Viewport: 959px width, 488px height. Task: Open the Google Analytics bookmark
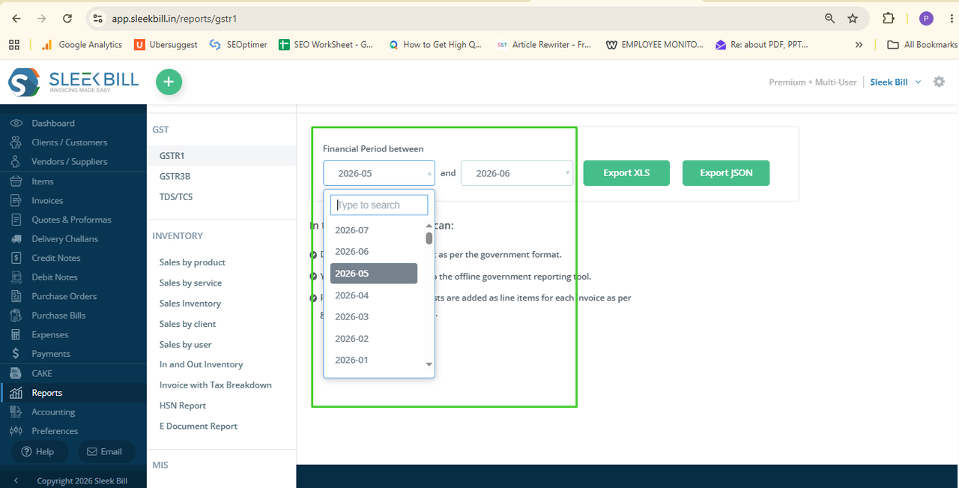pyautogui.click(x=82, y=45)
